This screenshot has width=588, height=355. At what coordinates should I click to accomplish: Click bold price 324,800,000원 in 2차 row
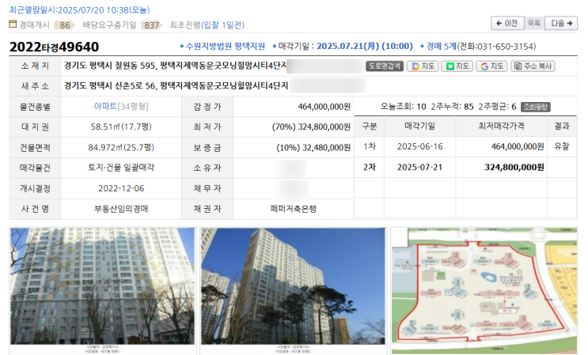point(514,167)
